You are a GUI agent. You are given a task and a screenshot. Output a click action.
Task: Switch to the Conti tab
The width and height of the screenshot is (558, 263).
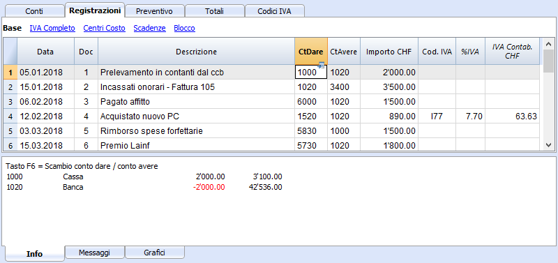coord(34,11)
